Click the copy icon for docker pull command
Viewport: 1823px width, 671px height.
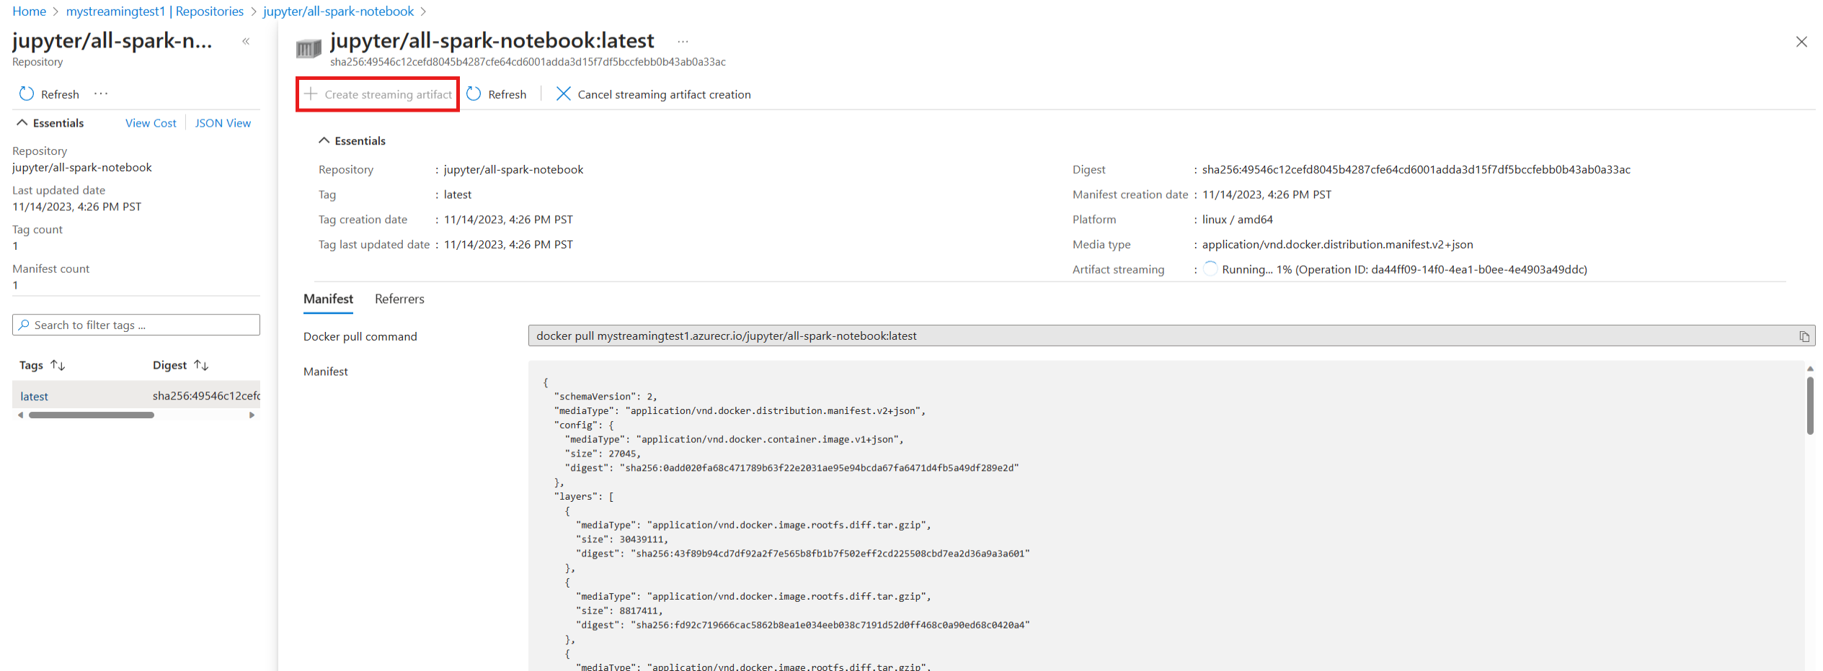pyautogui.click(x=1804, y=336)
